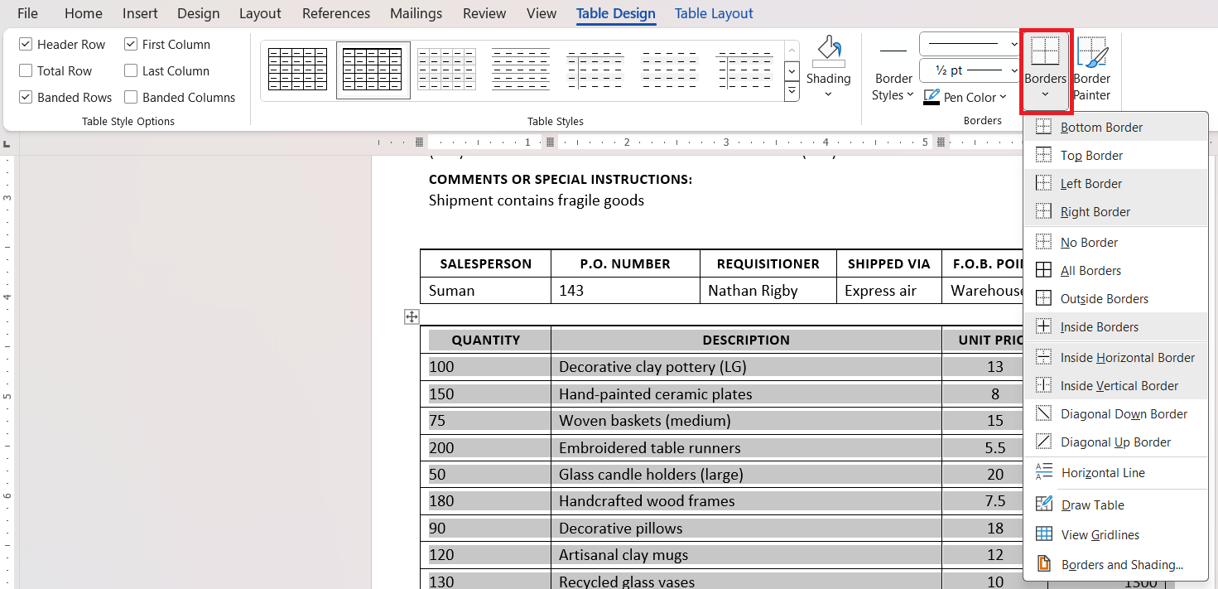Select the Border Painter tool
The width and height of the screenshot is (1218, 589).
[x=1092, y=69]
